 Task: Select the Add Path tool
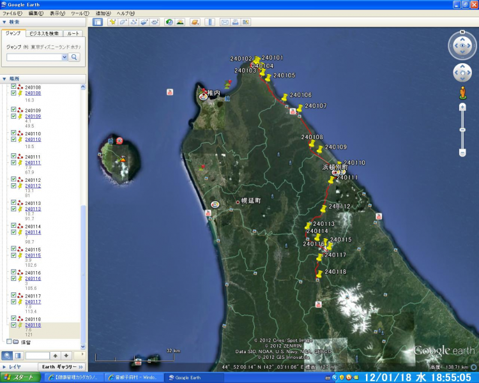coord(134,22)
